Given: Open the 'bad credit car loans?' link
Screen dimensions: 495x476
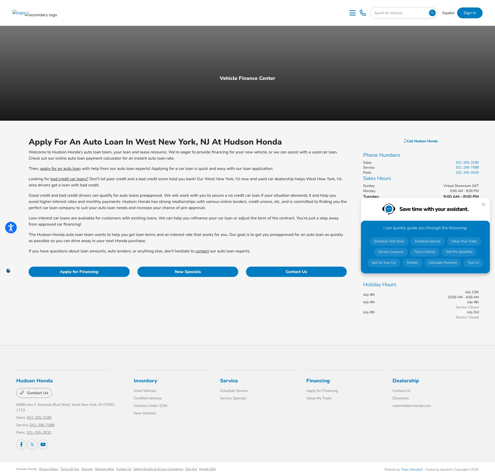Looking at the screenshot, I should coord(69,179).
